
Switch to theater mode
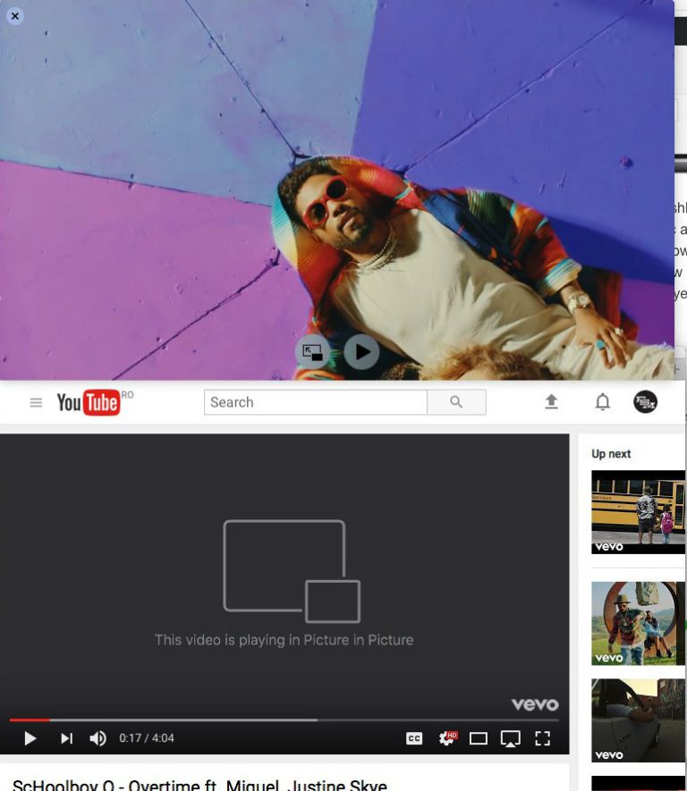tap(479, 738)
